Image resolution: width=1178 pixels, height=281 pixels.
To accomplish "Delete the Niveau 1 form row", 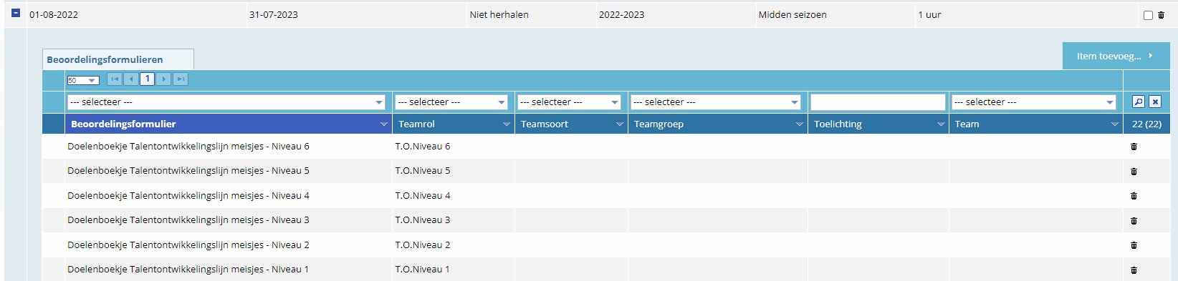I will pyautogui.click(x=1134, y=270).
